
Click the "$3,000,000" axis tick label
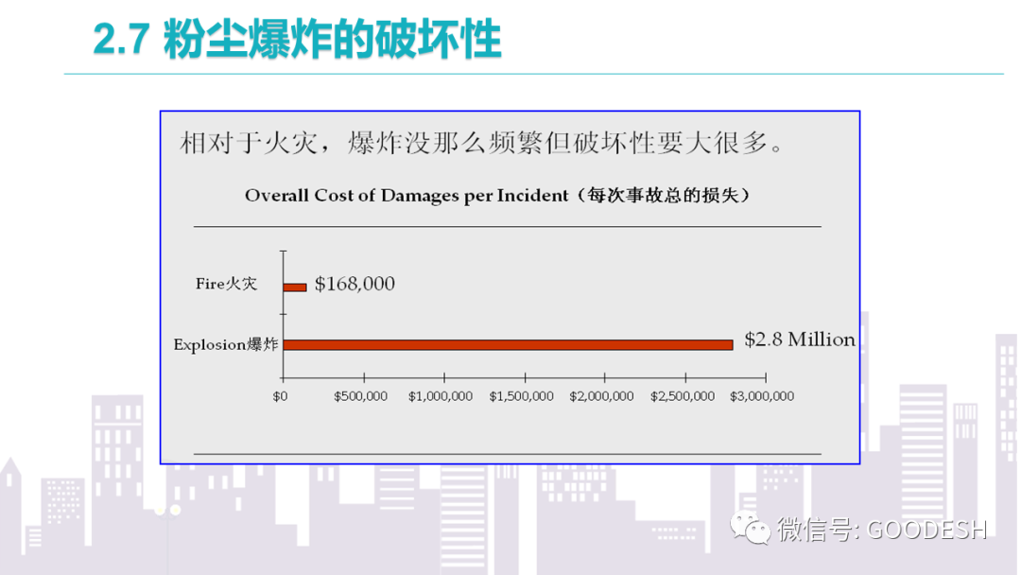[762, 396]
